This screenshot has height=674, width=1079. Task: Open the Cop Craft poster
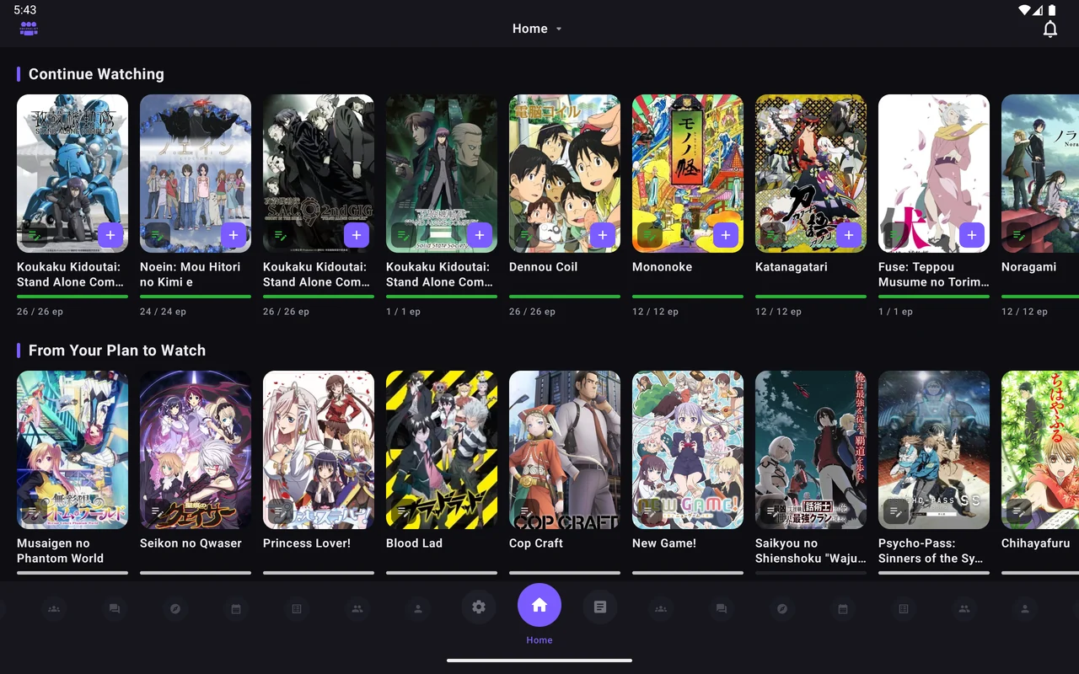(565, 450)
